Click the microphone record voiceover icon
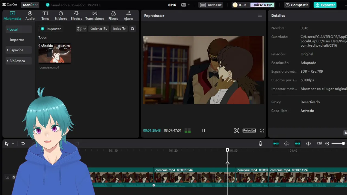Viewport: 347px width, 195px height. (x=261, y=144)
